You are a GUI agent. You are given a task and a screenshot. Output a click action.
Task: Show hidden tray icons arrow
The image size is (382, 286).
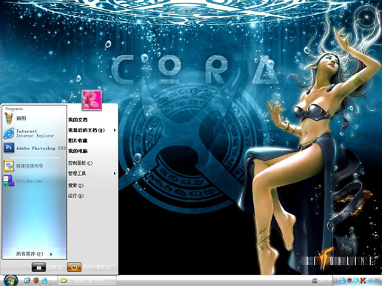click(x=336, y=280)
